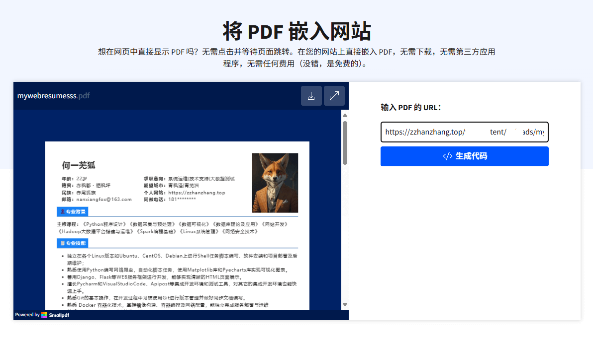Download the mywebresumesss PDF
593x339 pixels.
(311, 96)
